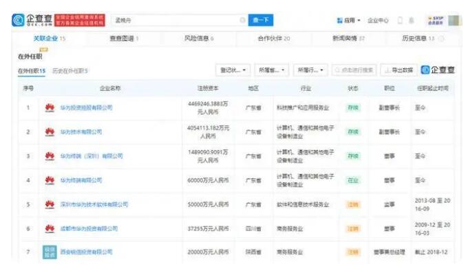Click the 企业名称 column header
The image size is (475, 271).
coord(110,89)
